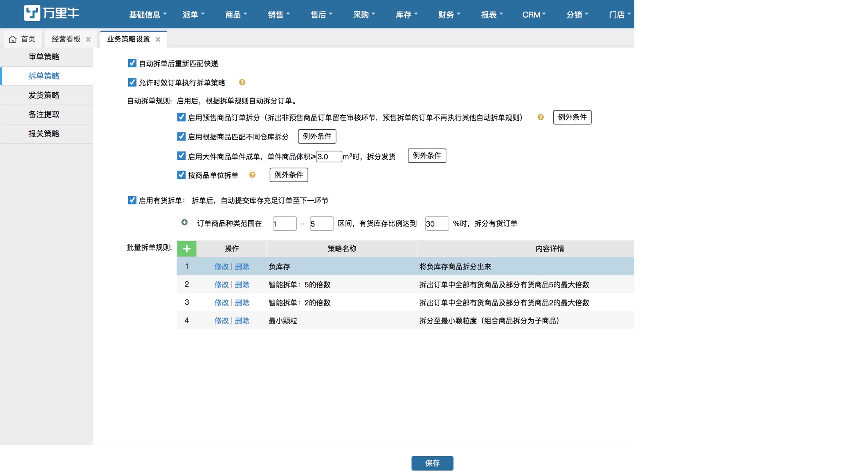Click the product volume input field
Viewport: 865px width, 473px height.
(329, 157)
